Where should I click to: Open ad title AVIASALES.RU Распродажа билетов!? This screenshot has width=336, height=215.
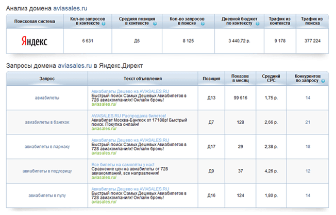128,115
